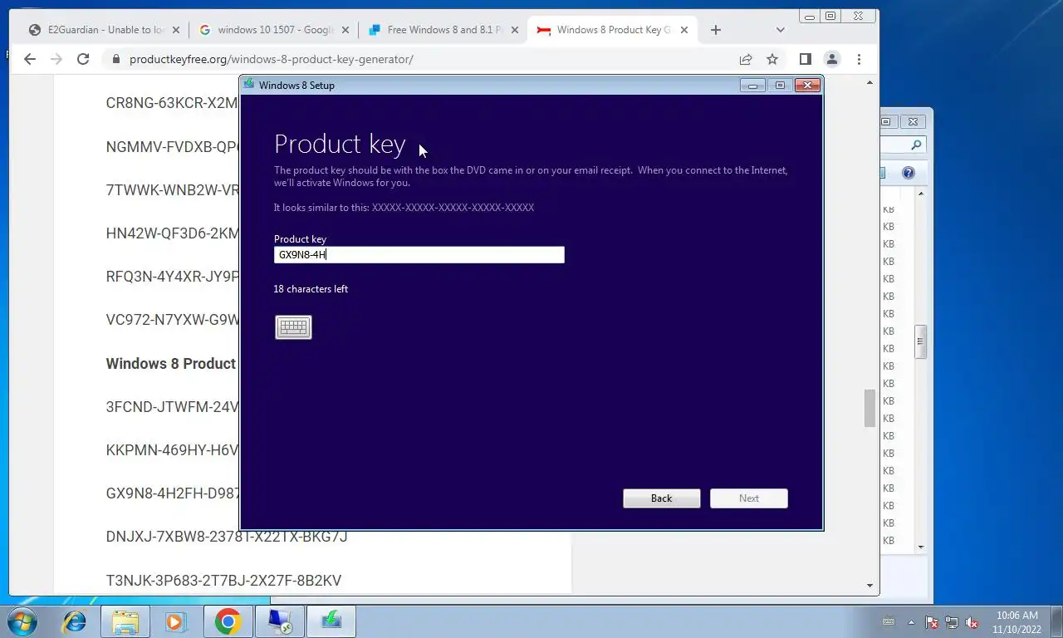Click the Windows 8 Setup taskbar icon
This screenshot has height=638, width=1063.
coord(331,621)
